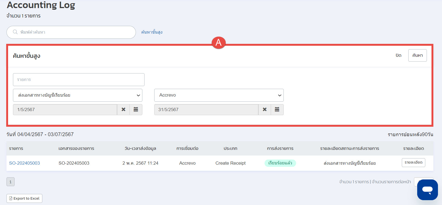This screenshot has width=442, height=205.
Task: Click the ค้นหาขั้นสูง advanced search link
Action: pyautogui.click(x=152, y=32)
